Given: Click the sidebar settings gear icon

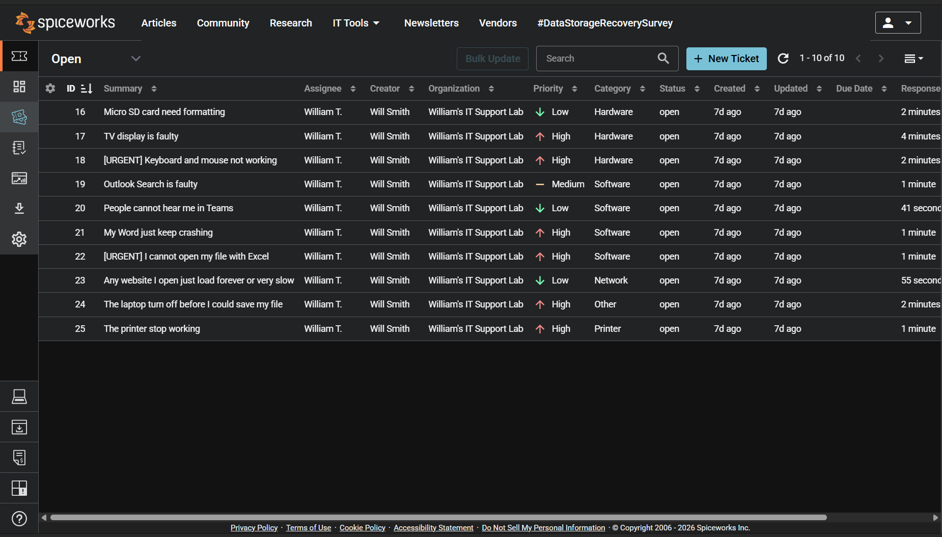Looking at the screenshot, I should [19, 239].
